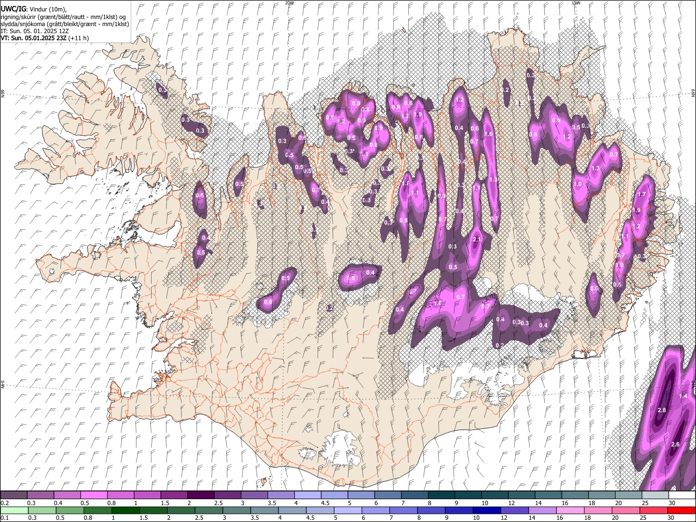
Task: Click the '0.2' label in the top legend row
Action: [4, 503]
